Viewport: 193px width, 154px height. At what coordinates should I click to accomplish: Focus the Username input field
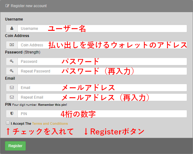[102, 29]
